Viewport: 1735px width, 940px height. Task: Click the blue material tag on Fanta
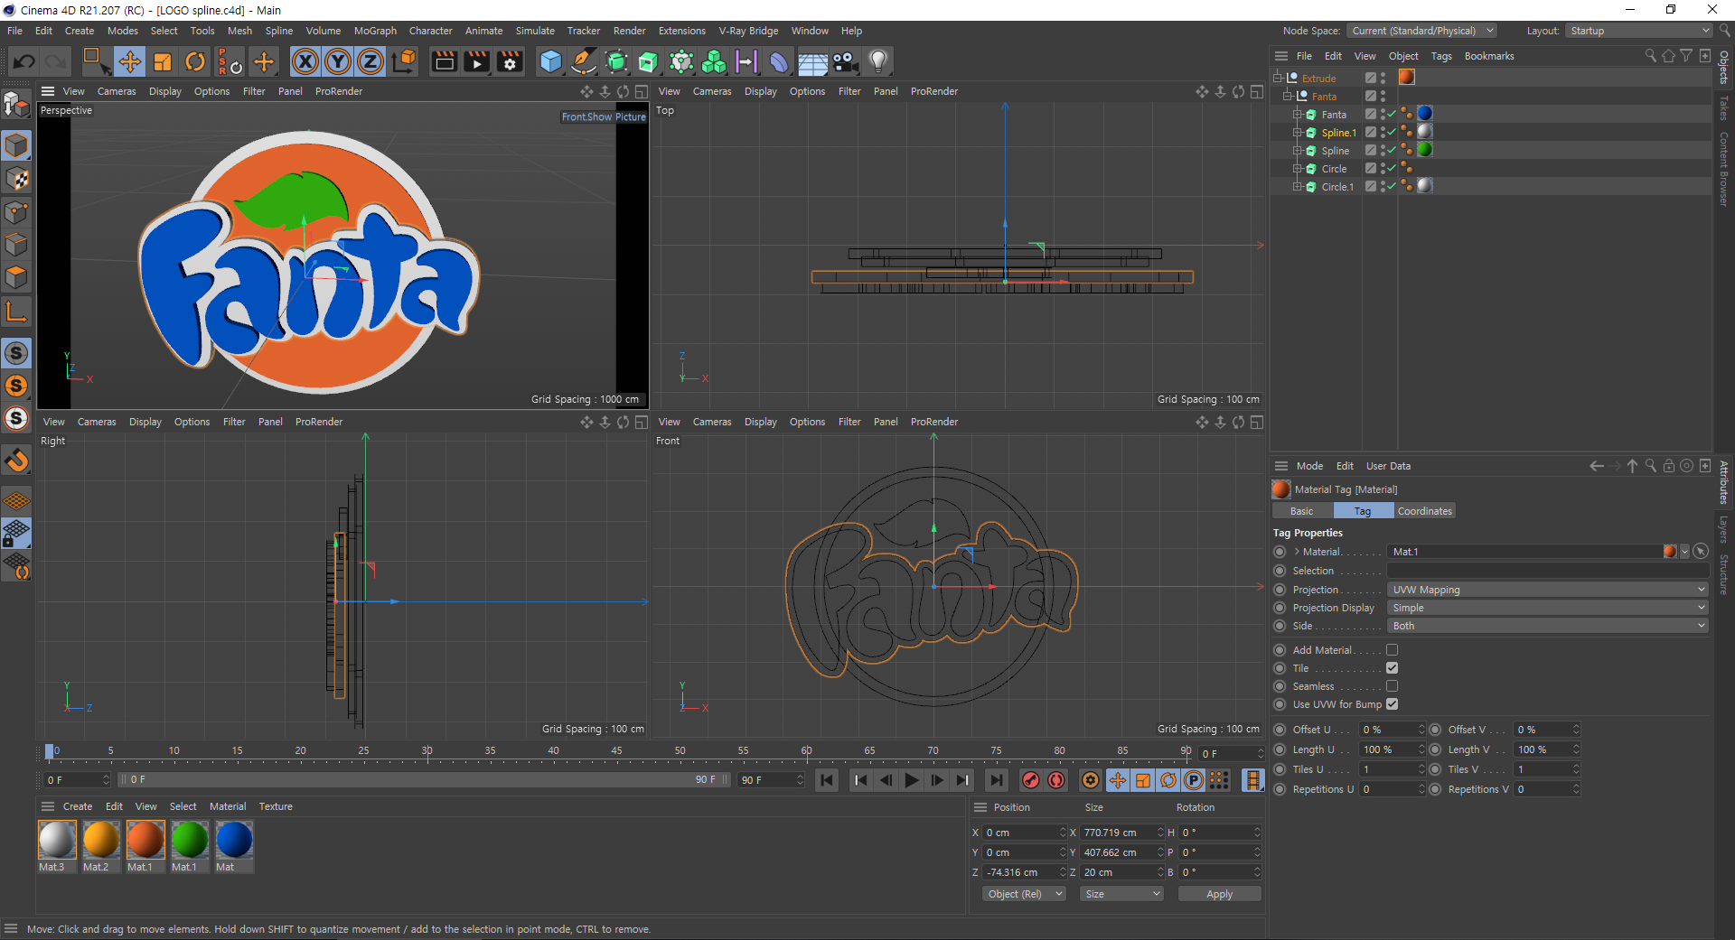coord(1425,114)
